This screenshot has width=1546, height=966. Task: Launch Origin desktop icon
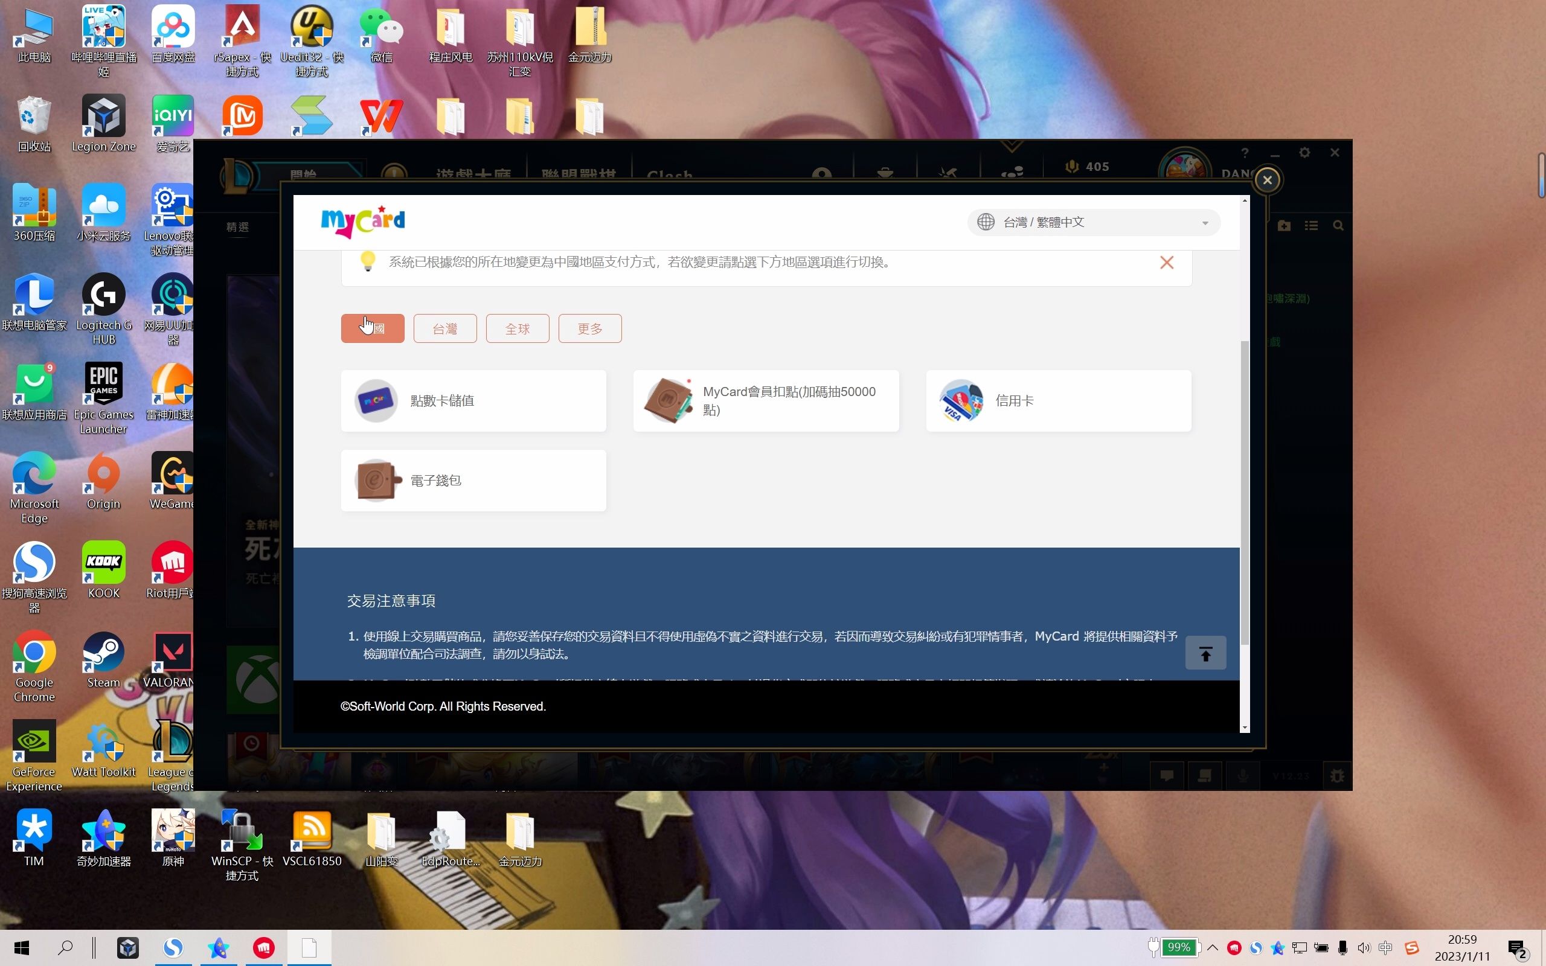(103, 482)
